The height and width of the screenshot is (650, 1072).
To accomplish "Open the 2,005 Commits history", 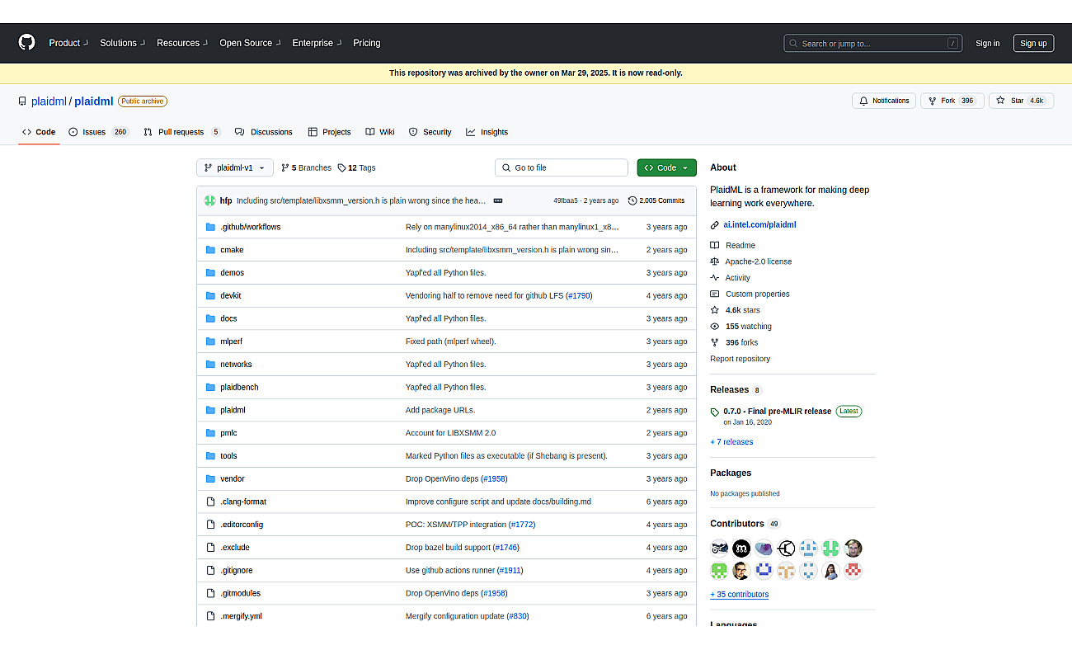I will coord(656,200).
